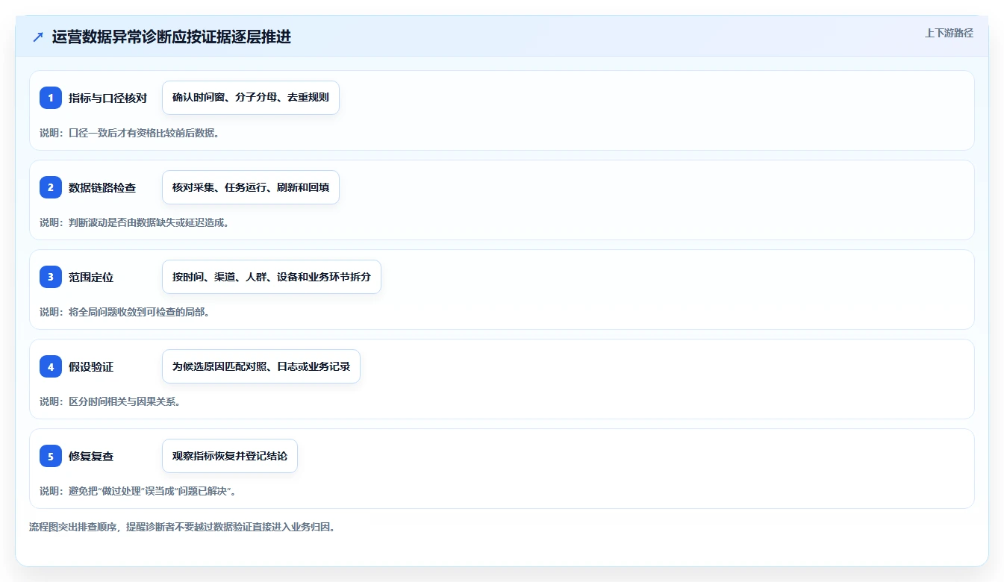Screen dimensions: 1004x582
Task: Click the 上下游路径 label in the header
Action: tap(949, 33)
